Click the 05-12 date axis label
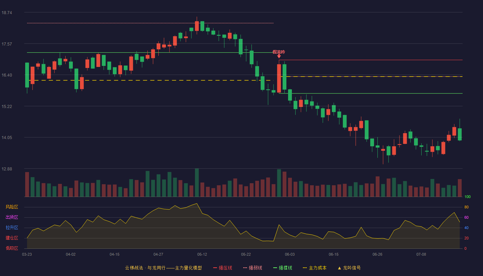The height and width of the screenshot is (276, 483). click(x=202, y=254)
